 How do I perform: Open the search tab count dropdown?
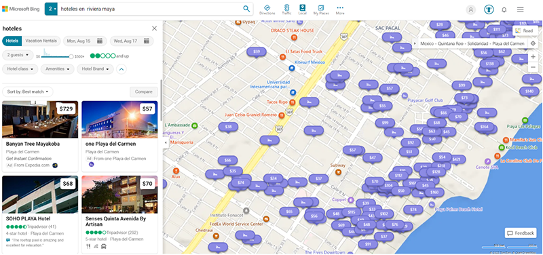51,9
